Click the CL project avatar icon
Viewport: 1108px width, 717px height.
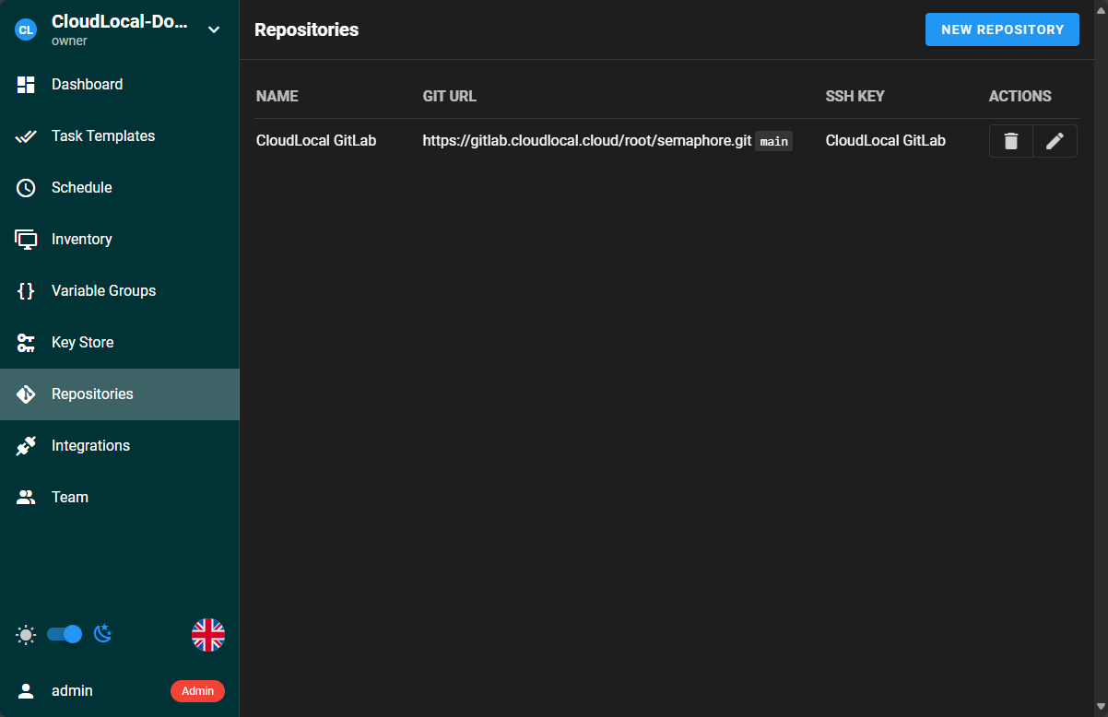coord(26,29)
